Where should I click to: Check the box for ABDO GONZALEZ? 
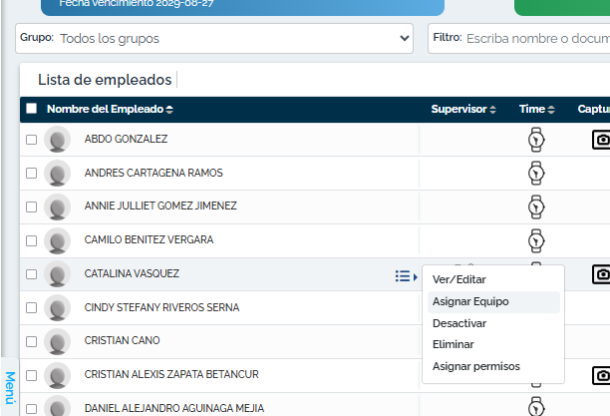tap(32, 140)
